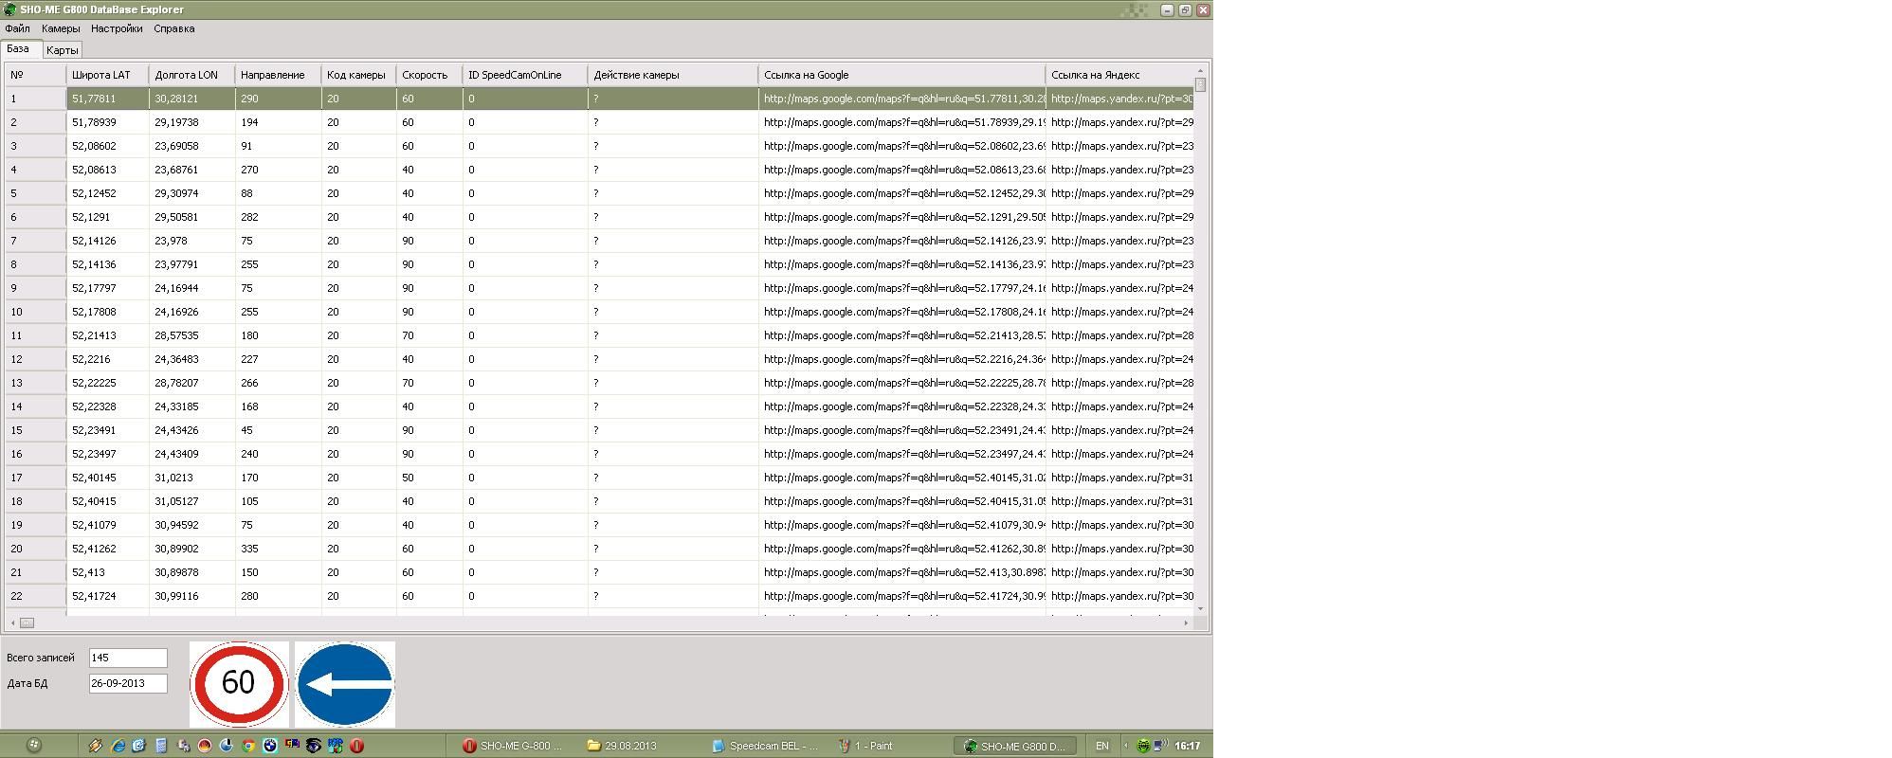Click the blue left-arrow direction sign

pos(345,683)
